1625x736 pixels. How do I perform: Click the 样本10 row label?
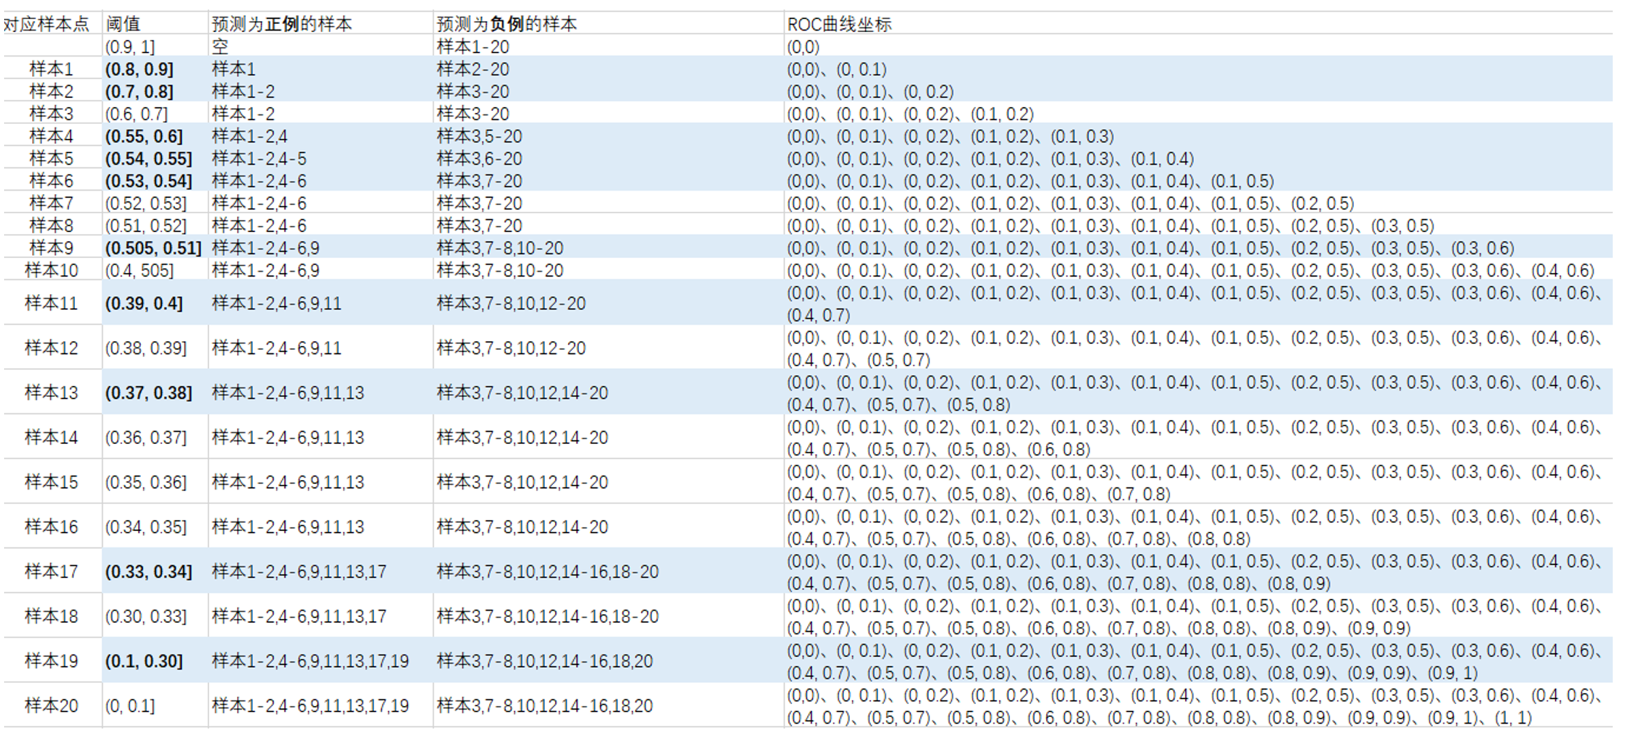[51, 270]
